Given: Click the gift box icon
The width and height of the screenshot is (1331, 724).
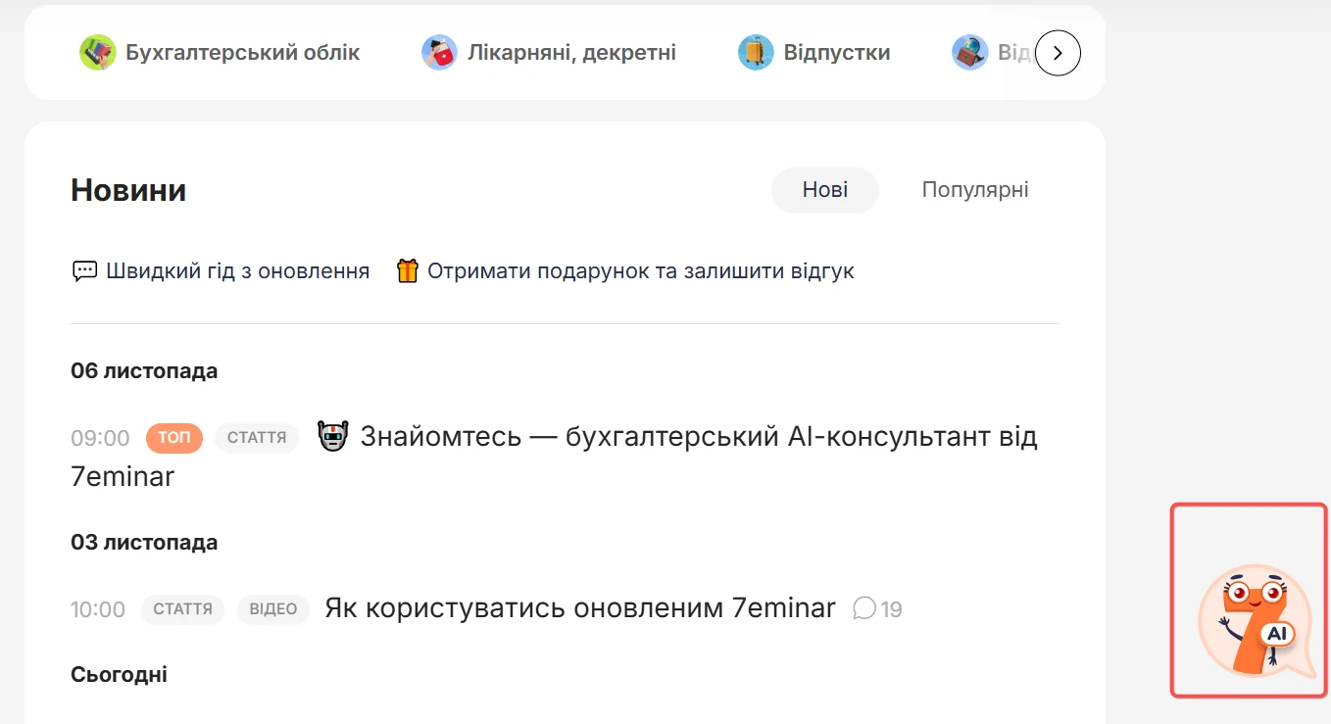Looking at the screenshot, I should (407, 270).
